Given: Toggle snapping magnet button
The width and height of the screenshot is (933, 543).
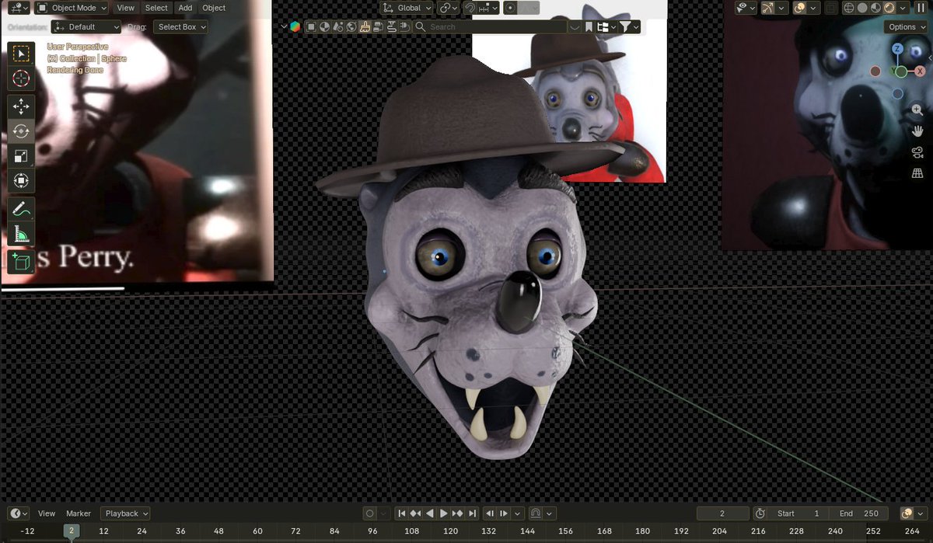Looking at the screenshot, I should [470, 8].
